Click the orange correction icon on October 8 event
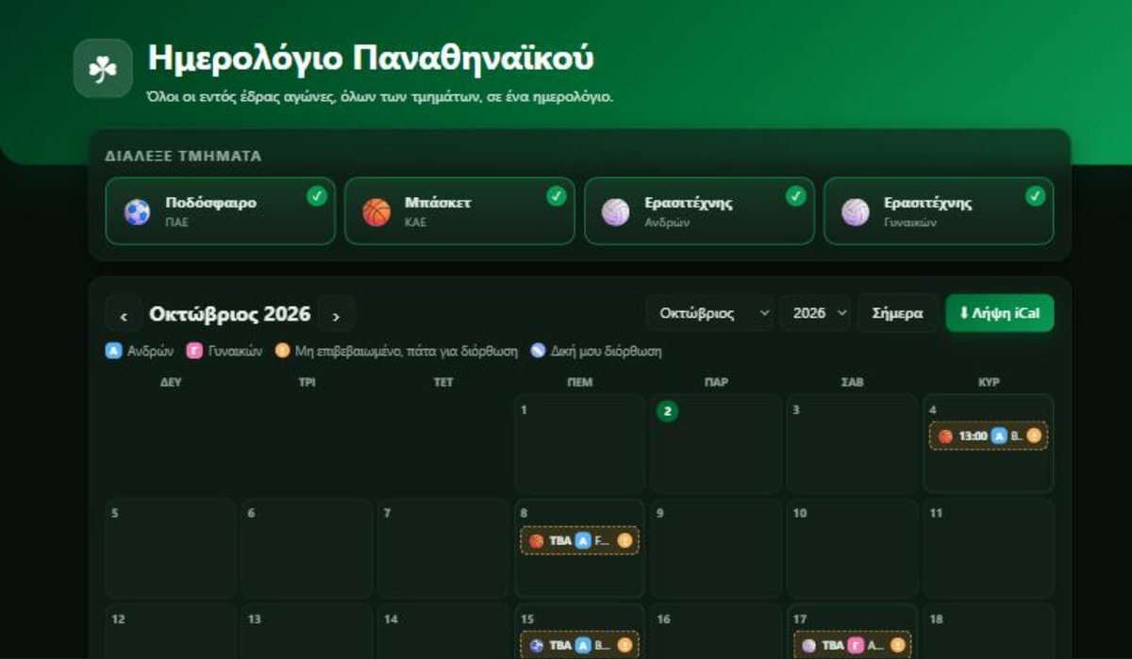1132x659 pixels. [624, 540]
